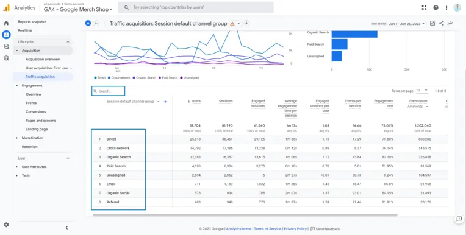Image resolution: width=466 pixels, height=235 pixels.
Task: Open the Retention report
Action: 30,147
